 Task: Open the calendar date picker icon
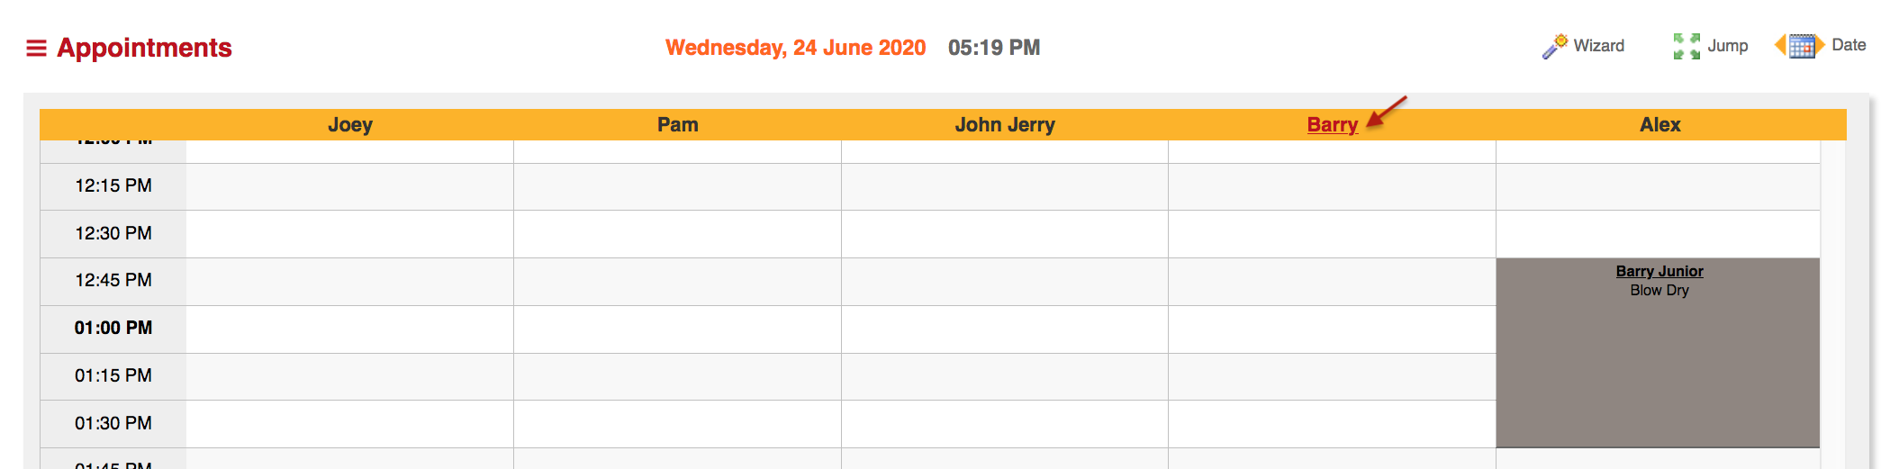[1802, 46]
